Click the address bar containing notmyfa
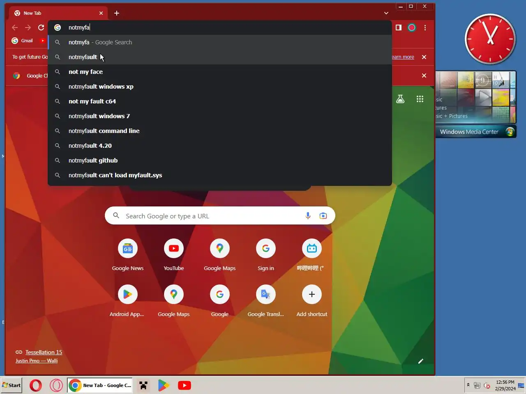 coord(220,27)
